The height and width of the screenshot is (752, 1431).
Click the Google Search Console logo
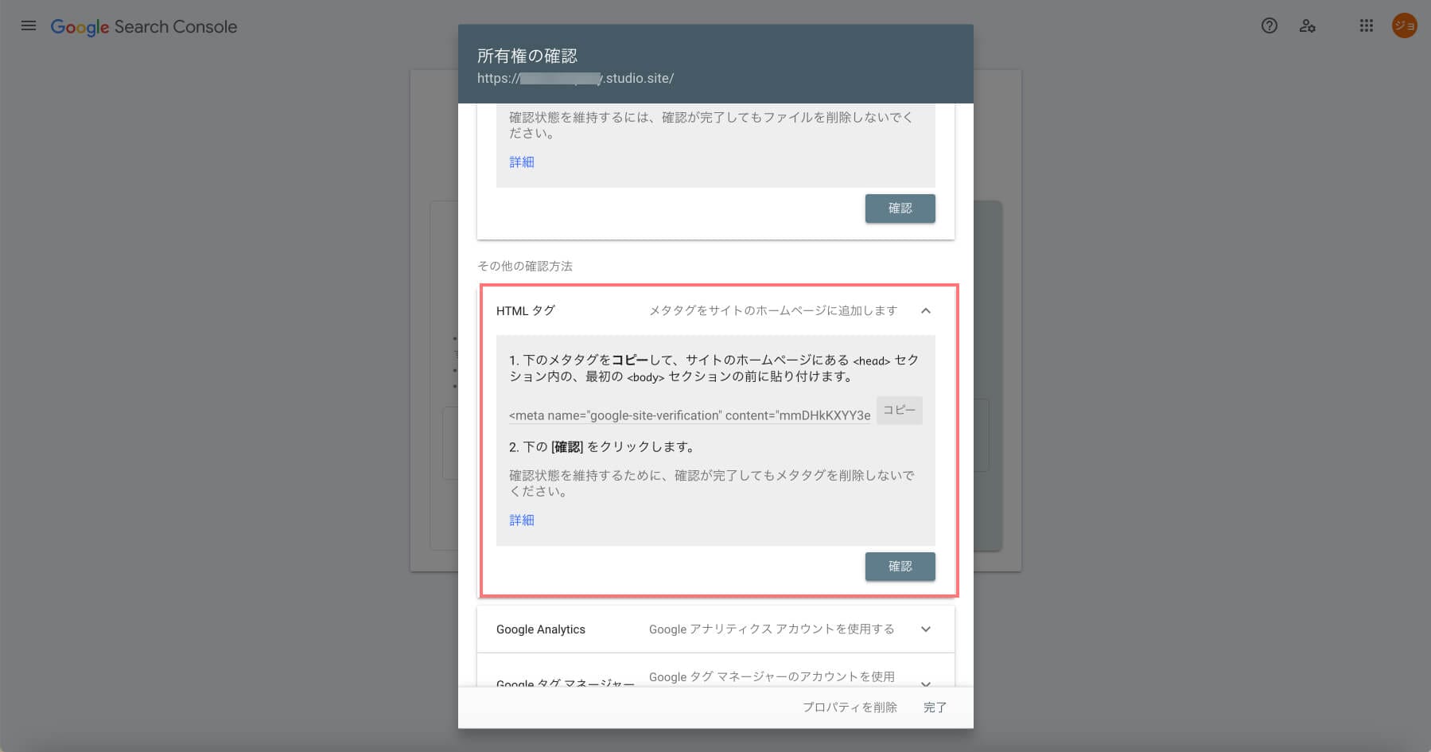coord(144,26)
